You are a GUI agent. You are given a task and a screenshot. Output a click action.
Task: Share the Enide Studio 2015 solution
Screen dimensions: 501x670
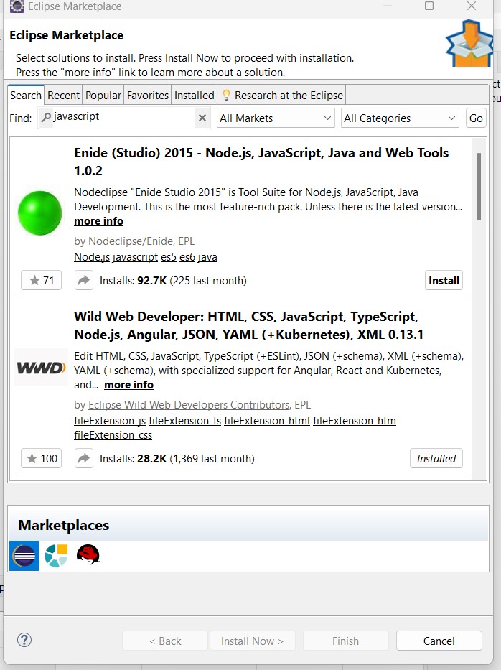pyautogui.click(x=84, y=280)
